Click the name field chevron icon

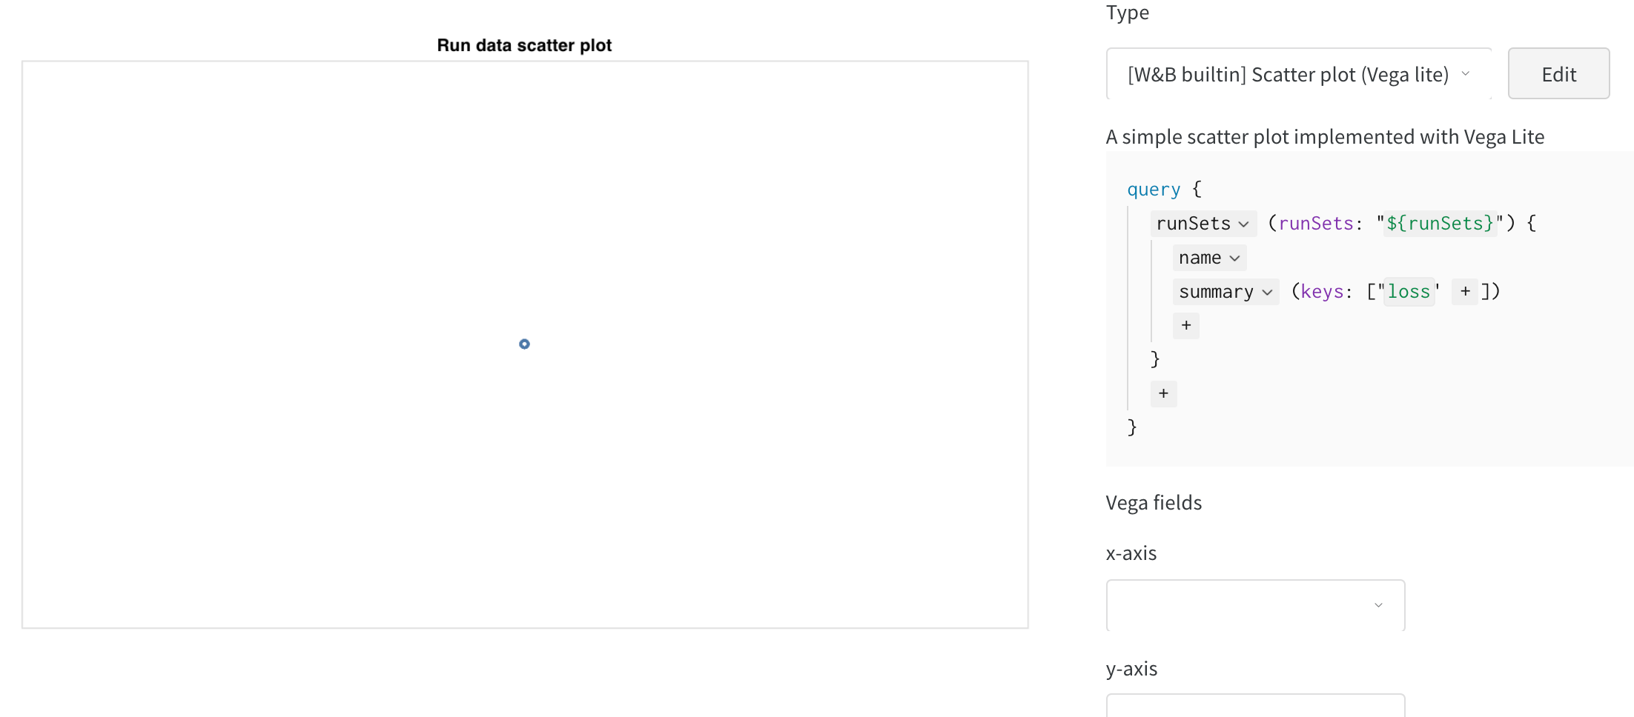coord(1235,257)
